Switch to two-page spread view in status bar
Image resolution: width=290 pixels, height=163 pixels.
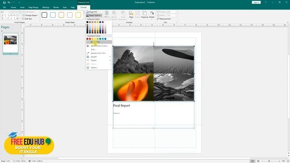click(x=258, y=161)
